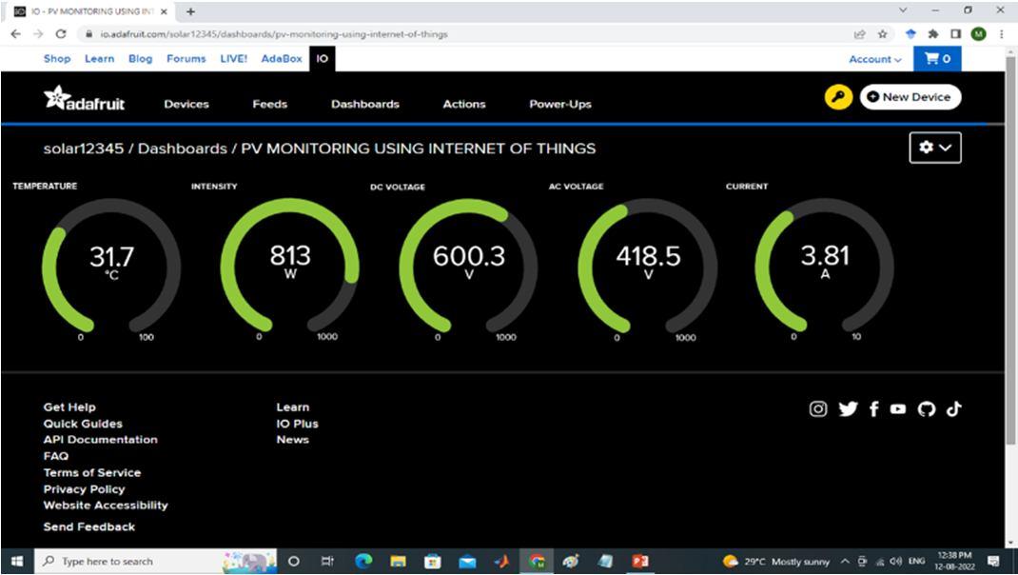This screenshot has width=1018, height=575.
Task: Click the address bar URL
Action: (274, 34)
